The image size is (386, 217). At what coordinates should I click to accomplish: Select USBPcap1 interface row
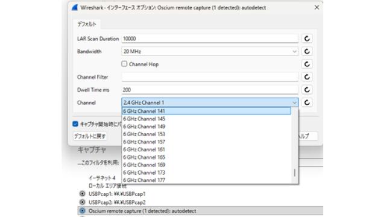(201, 194)
